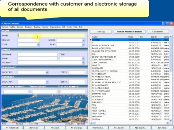This screenshot has width=174, height=130.
Task: Click the From column header
Action: coord(131,37)
